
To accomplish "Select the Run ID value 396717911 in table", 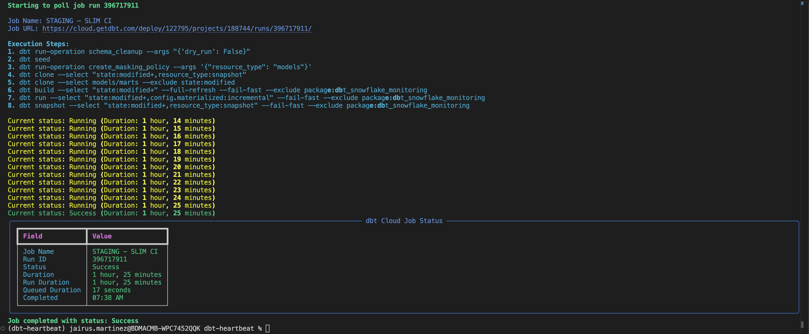I will [109, 259].
